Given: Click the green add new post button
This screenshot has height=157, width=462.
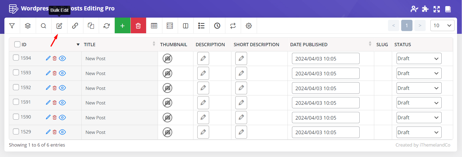Looking at the screenshot, I should pos(122,26).
